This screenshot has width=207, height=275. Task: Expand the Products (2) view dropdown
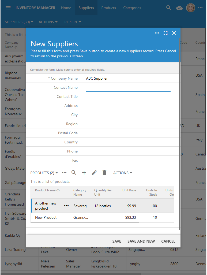[x=44, y=173]
